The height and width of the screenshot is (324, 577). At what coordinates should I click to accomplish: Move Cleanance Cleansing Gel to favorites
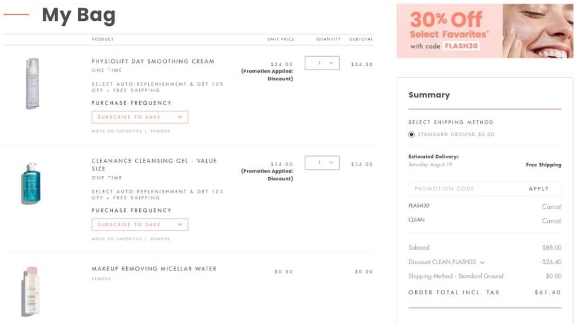pyautogui.click(x=117, y=239)
